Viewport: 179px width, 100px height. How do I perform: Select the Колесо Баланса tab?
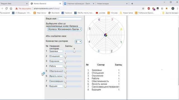click(46, 4)
